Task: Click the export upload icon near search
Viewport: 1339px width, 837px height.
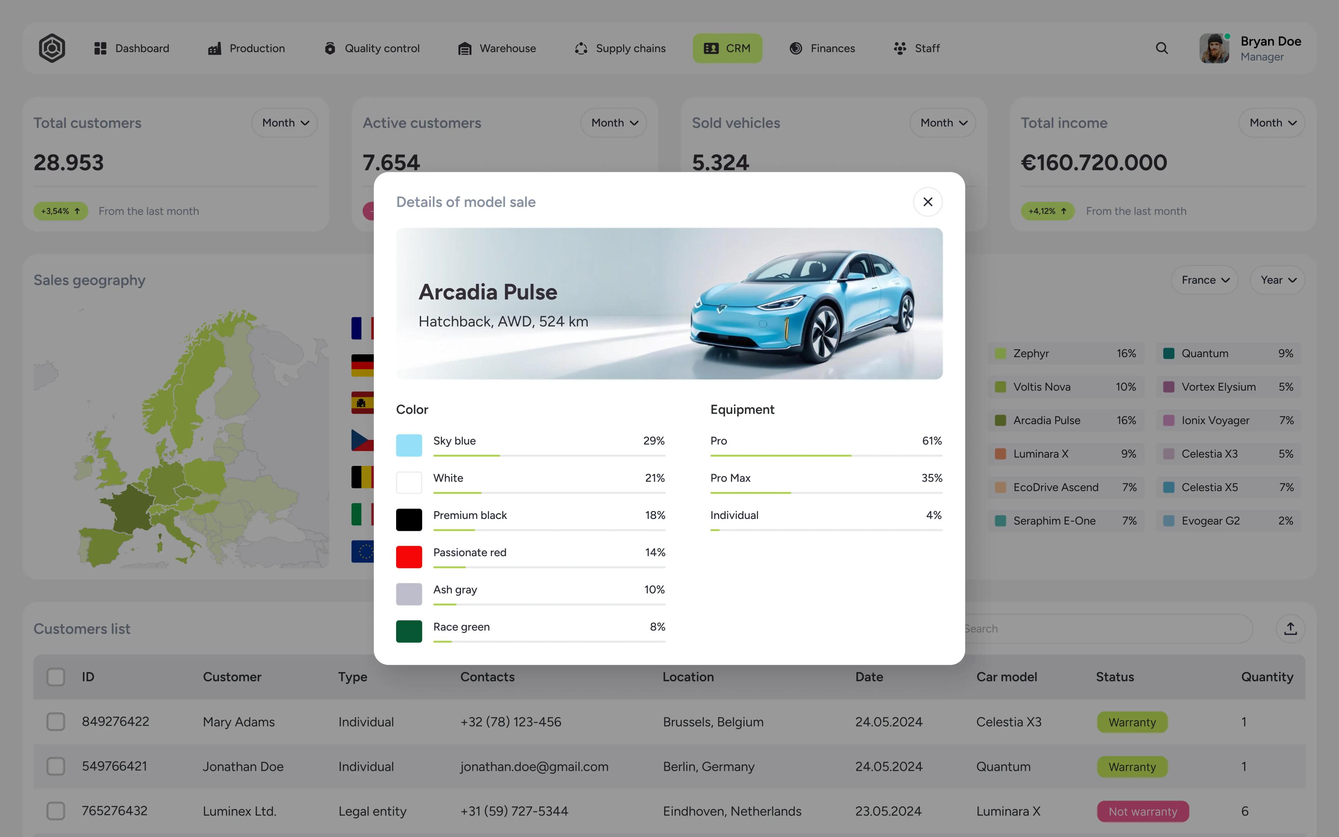Action: click(1290, 628)
